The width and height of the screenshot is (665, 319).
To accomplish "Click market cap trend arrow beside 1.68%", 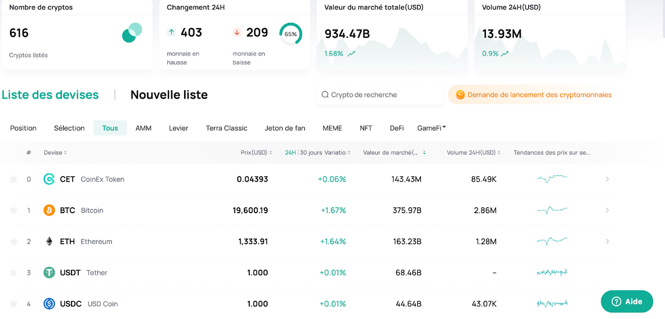I will [x=351, y=54].
